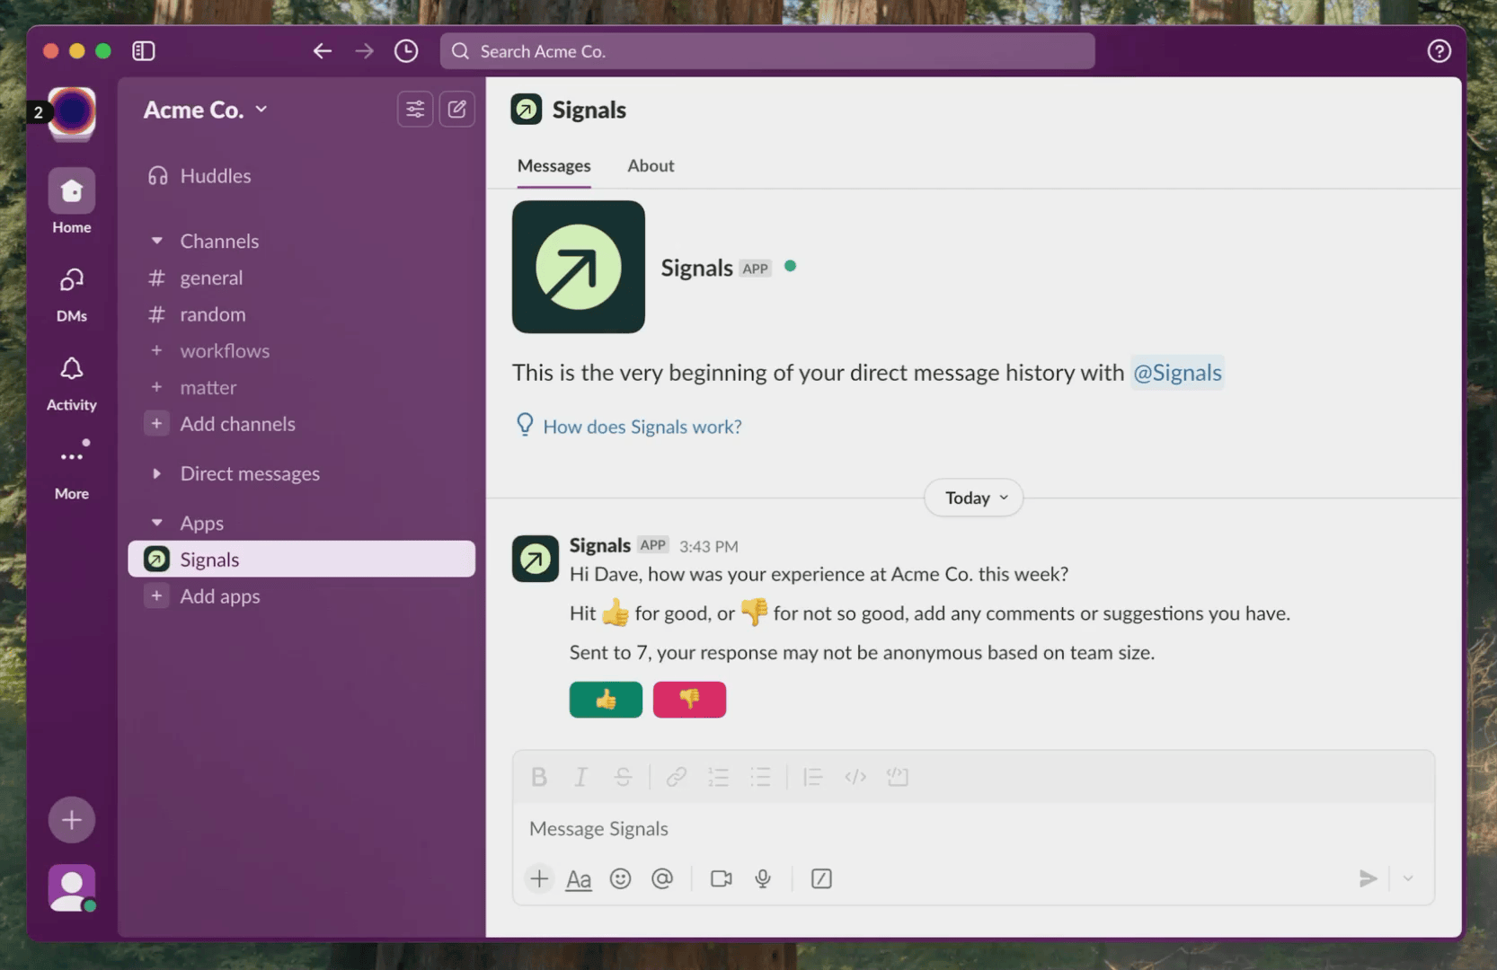Viewport: 1497px width, 970px height.
Task: Open the slash commands shortcut menu
Action: [x=820, y=878]
